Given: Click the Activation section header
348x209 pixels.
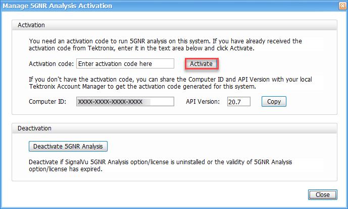Looking at the screenshot, I should click(x=32, y=25).
